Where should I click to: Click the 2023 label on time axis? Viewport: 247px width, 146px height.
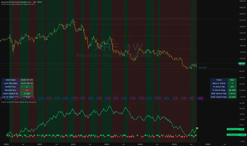click(107, 144)
